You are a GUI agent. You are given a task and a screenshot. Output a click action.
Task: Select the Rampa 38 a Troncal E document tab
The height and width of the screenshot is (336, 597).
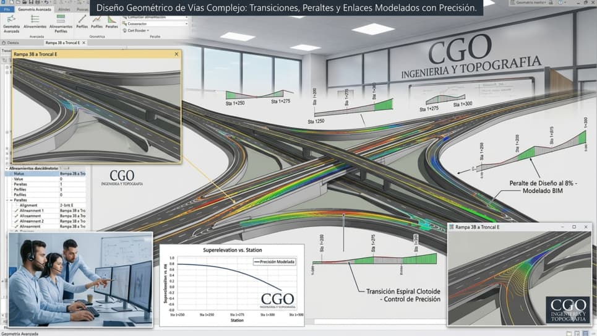(63, 43)
